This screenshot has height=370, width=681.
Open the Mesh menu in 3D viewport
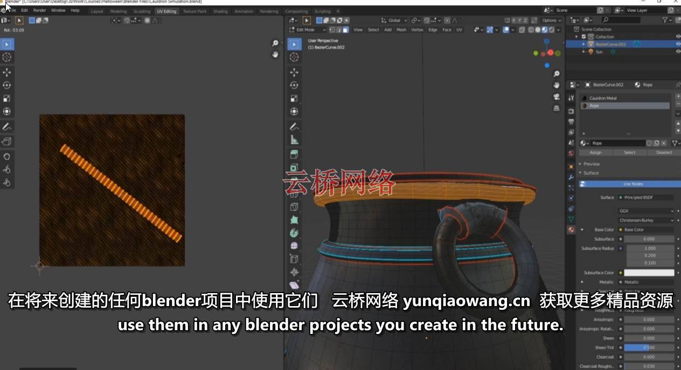coord(401,30)
